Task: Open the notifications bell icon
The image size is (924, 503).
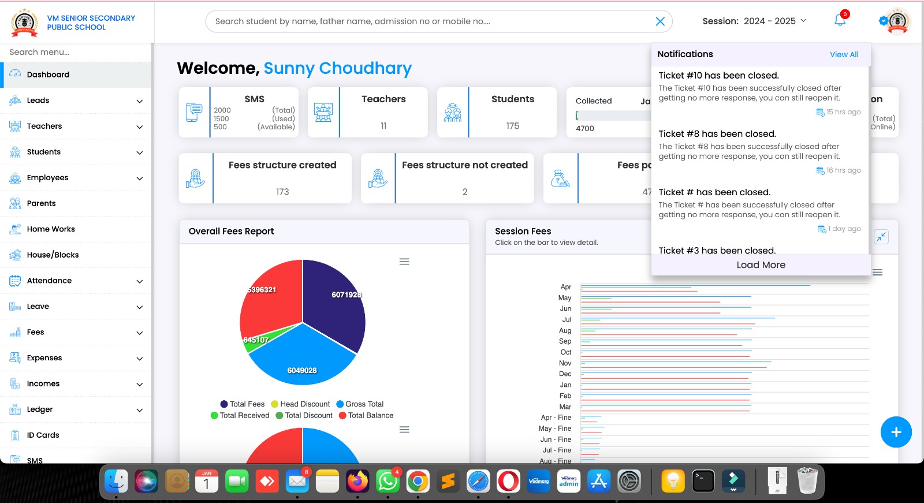Action: point(840,21)
